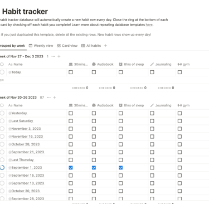Follow the 'here' link about repeating templates
The height and width of the screenshot is (204, 209).
click(x=149, y=25)
